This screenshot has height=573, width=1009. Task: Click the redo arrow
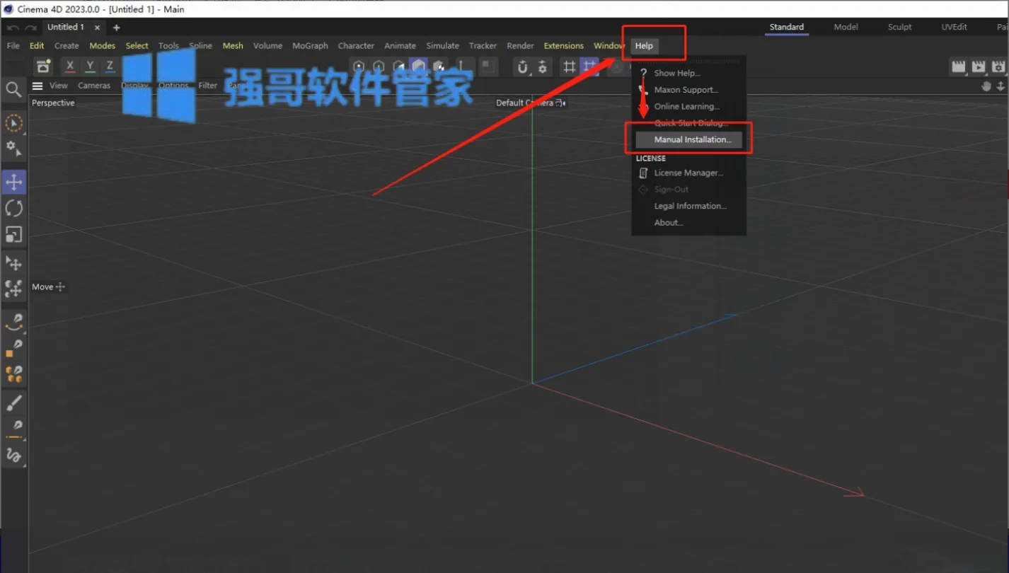pyautogui.click(x=30, y=28)
